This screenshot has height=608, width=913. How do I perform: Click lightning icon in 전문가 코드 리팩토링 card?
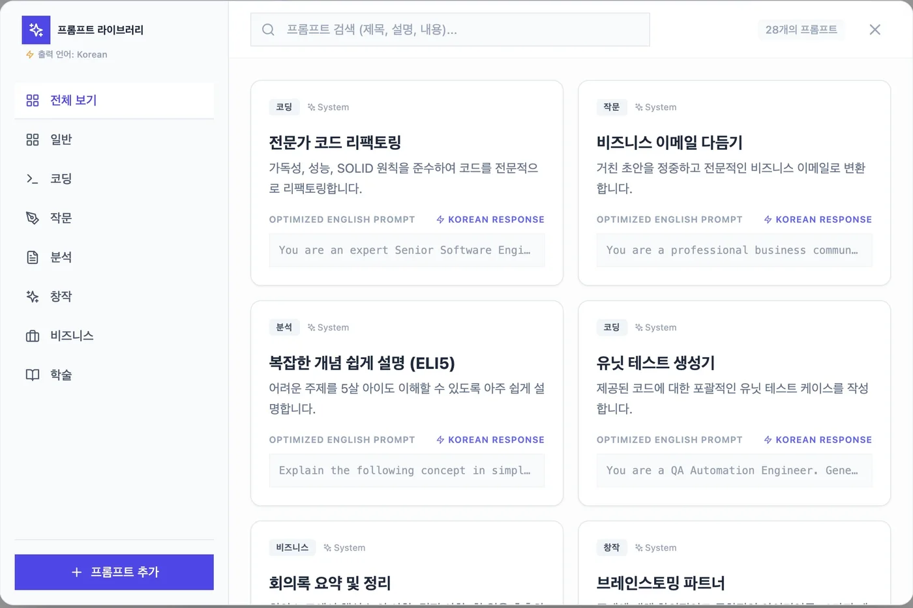click(440, 220)
